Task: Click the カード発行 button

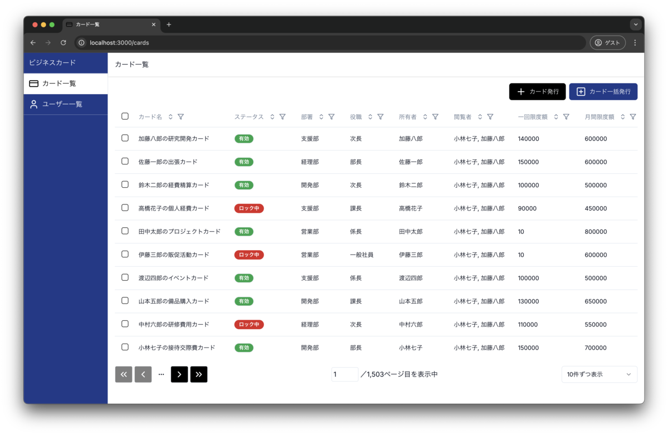Action: pyautogui.click(x=537, y=91)
